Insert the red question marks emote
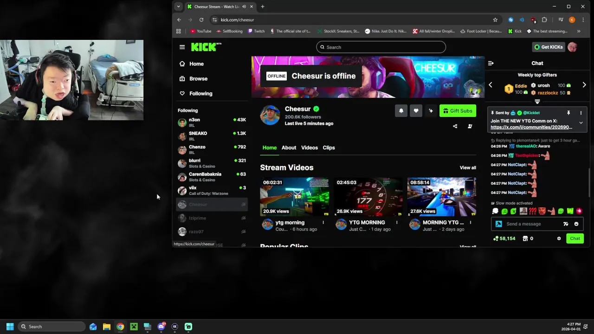The height and width of the screenshot is (334, 594). tap(532, 211)
